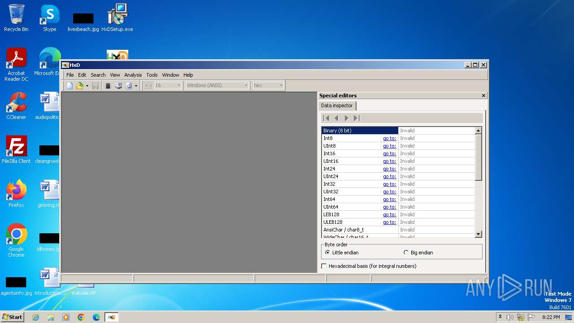Open disk image icon in toolbar

click(x=129, y=86)
